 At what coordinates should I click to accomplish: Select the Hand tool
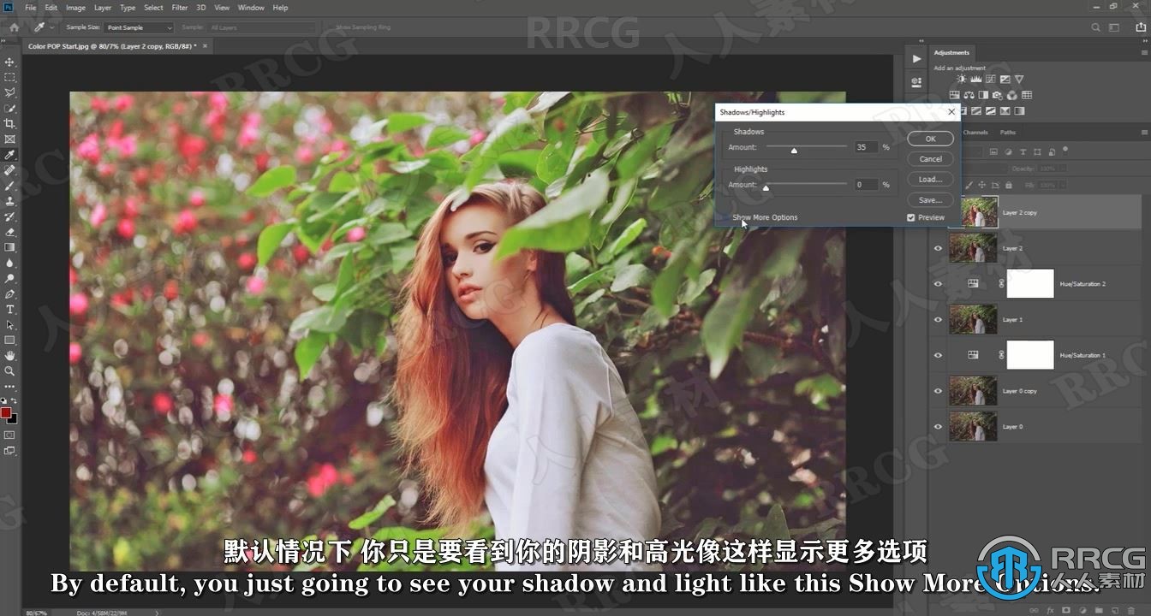click(x=10, y=355)
